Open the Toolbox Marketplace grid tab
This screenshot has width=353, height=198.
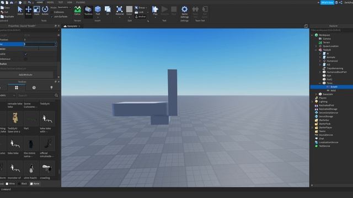17,87
